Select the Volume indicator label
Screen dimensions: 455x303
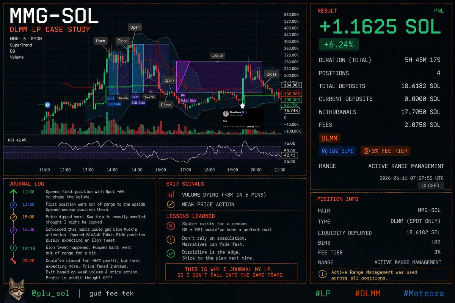point(17,57)
